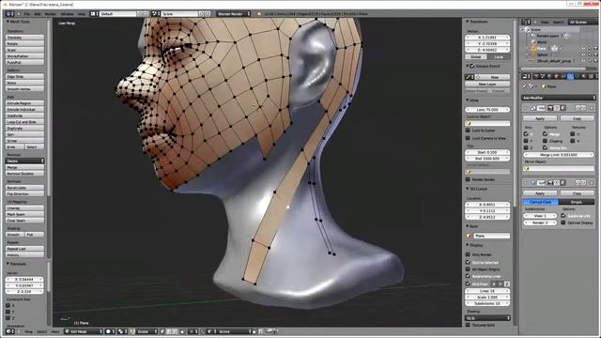Screen dimensions: 601x338
Task: Toggle the 3D manipulator widget icon
Action: 133,331
